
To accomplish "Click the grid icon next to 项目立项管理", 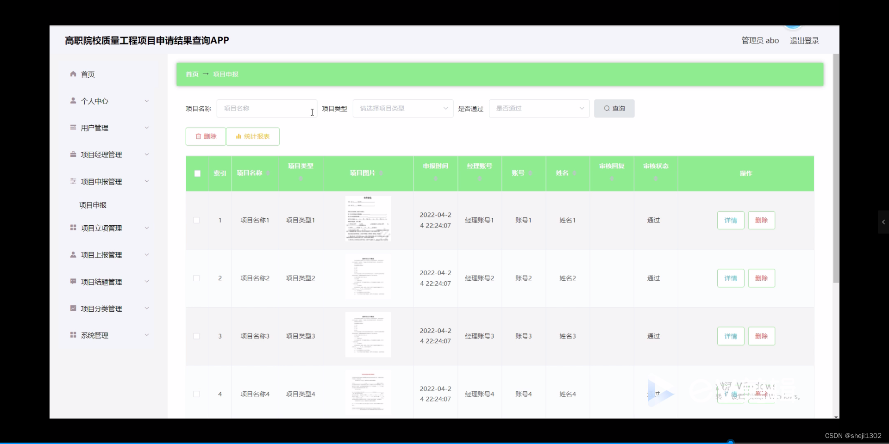I will (73, 228).
